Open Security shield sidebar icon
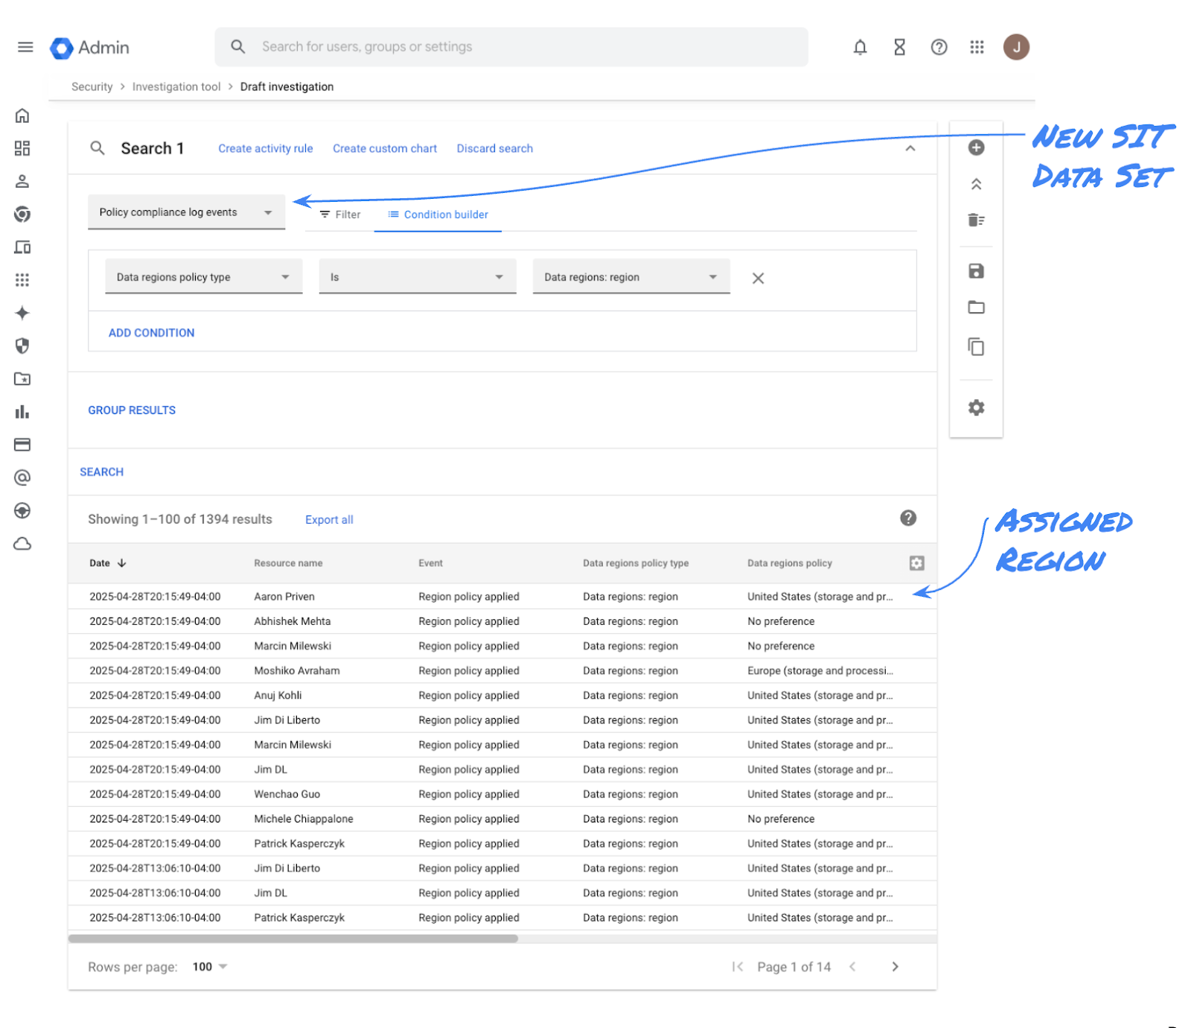1191x1028 pixels. tap(22, 346)
